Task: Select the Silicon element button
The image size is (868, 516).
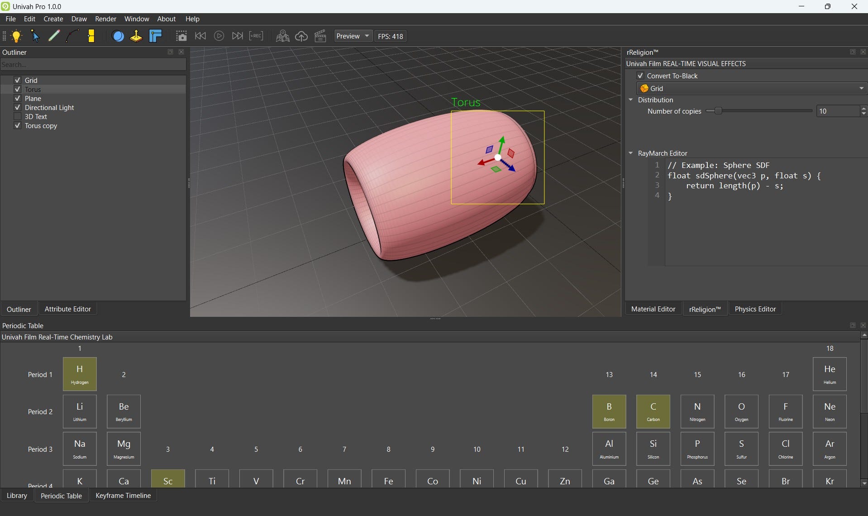Action: tap(653, 449)
